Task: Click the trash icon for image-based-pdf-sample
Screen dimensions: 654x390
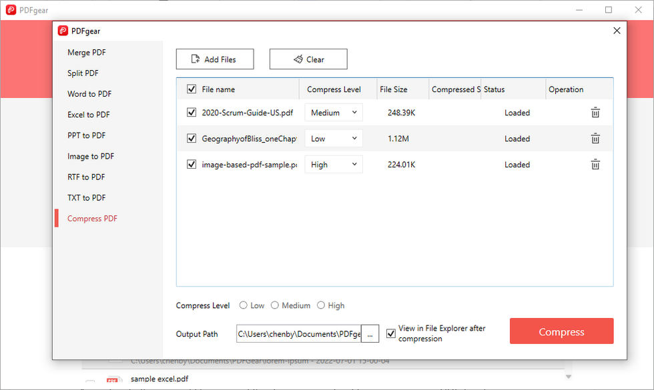Action: click(x=595, y=164)
